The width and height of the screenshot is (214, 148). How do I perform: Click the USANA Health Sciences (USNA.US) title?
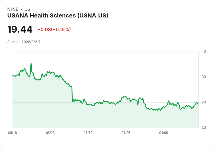click(58, 15)
